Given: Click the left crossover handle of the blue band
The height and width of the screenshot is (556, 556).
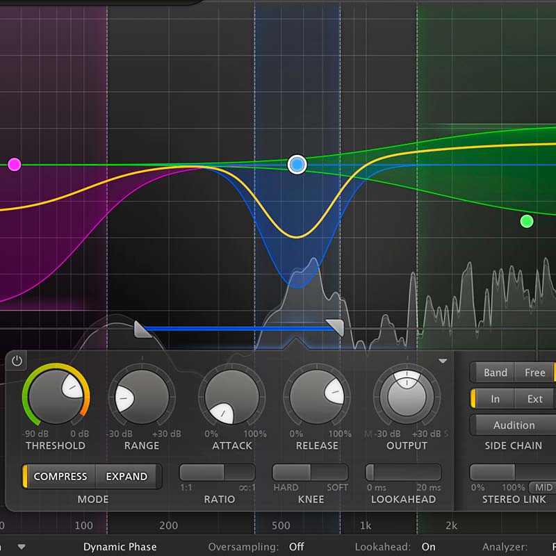Looking at the screenshot, I should pyautogui.click(x=142, y=329).
